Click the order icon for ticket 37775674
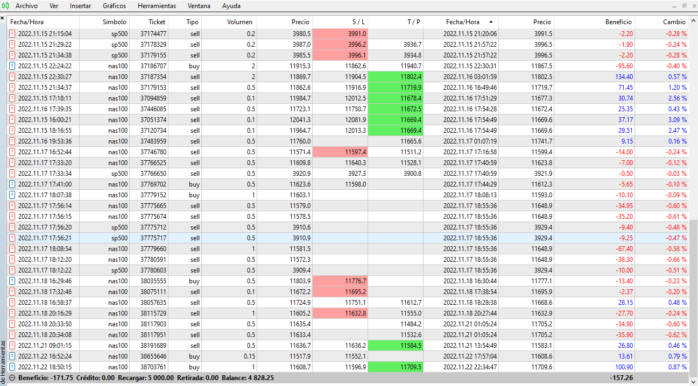Viewport: 698px width, 386px height. pyautogui.click(x=12, y=217)
